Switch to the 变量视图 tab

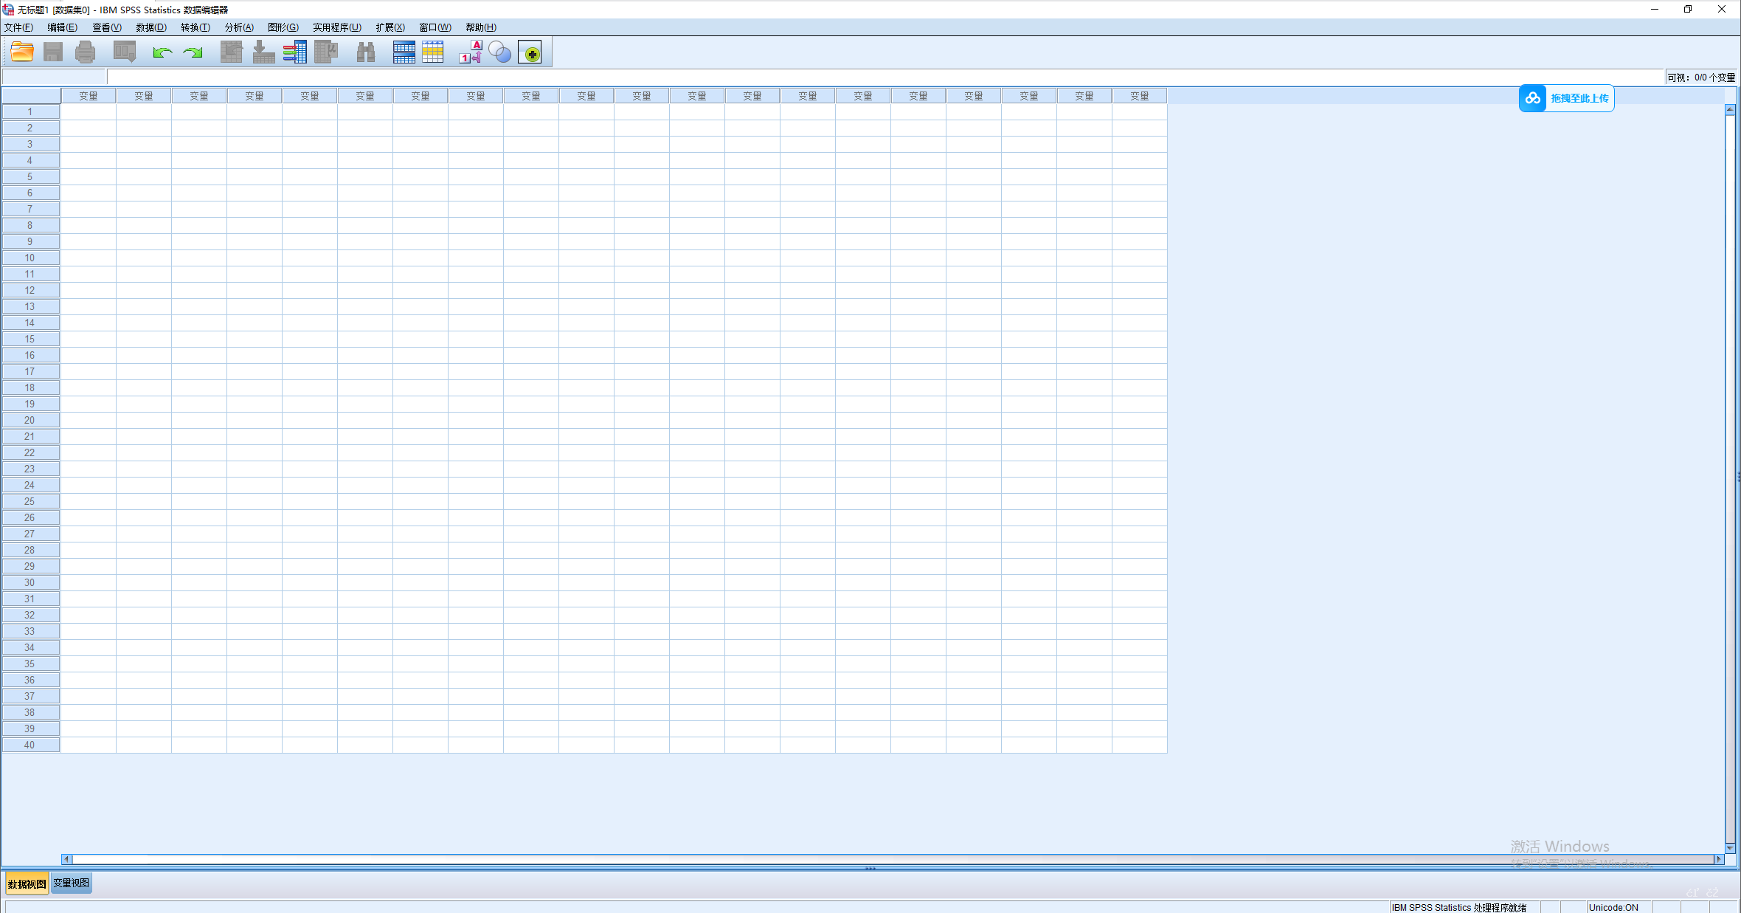[71, 883]
